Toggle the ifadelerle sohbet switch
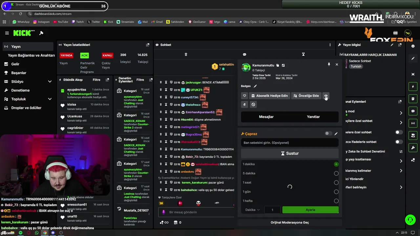 (x=399, y=142)
